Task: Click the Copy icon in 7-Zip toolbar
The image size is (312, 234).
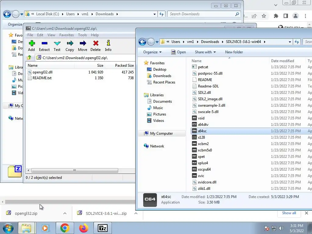Action: [x=70, y=46]
